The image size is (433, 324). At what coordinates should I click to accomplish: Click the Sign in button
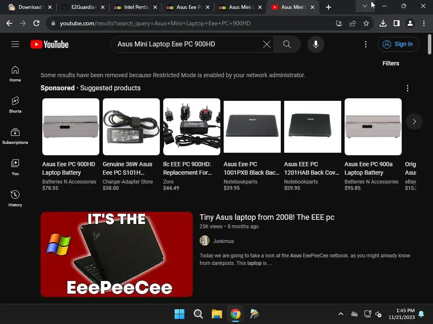point(398,44)
